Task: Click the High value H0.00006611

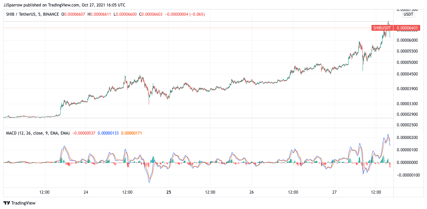Action: click(x=99, y=14)
